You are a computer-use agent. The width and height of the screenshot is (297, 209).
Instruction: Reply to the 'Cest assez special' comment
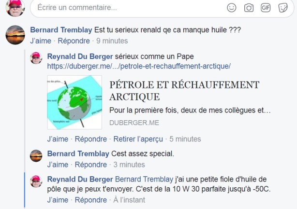coord(90,165)
